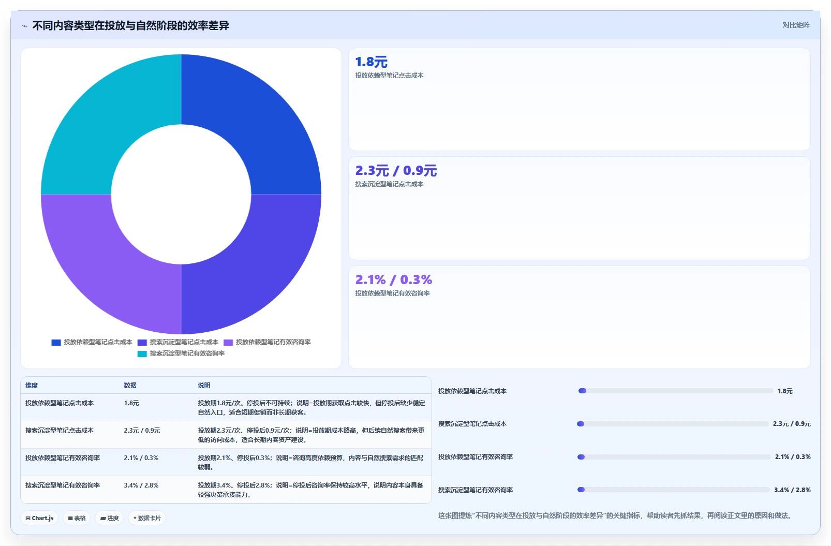Click table cell 投放依赖型笔记点击成本 in first row
The height and width of the screenshot is (546, 831).
coord(60,403)
